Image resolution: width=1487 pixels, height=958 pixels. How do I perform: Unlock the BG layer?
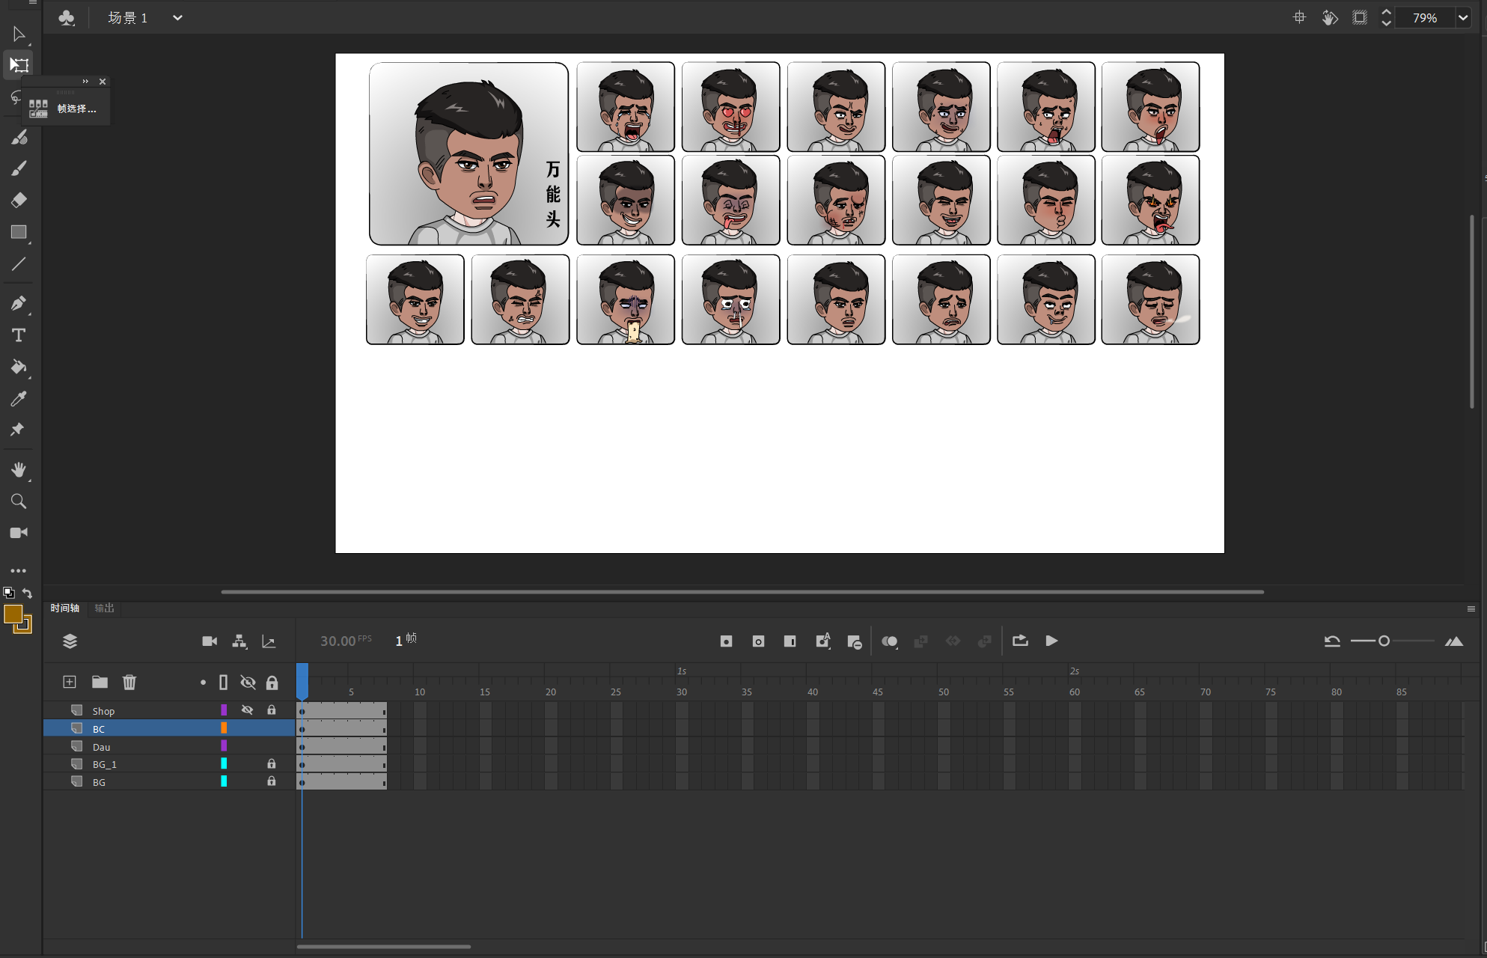pyautogui.click(x=272, y=781)
